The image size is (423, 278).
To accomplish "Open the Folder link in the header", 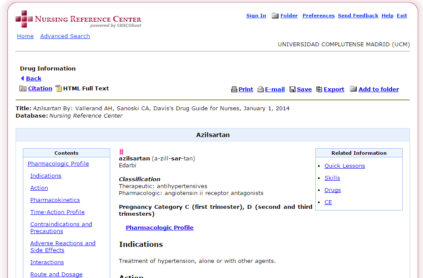I will tap(289, 16).
